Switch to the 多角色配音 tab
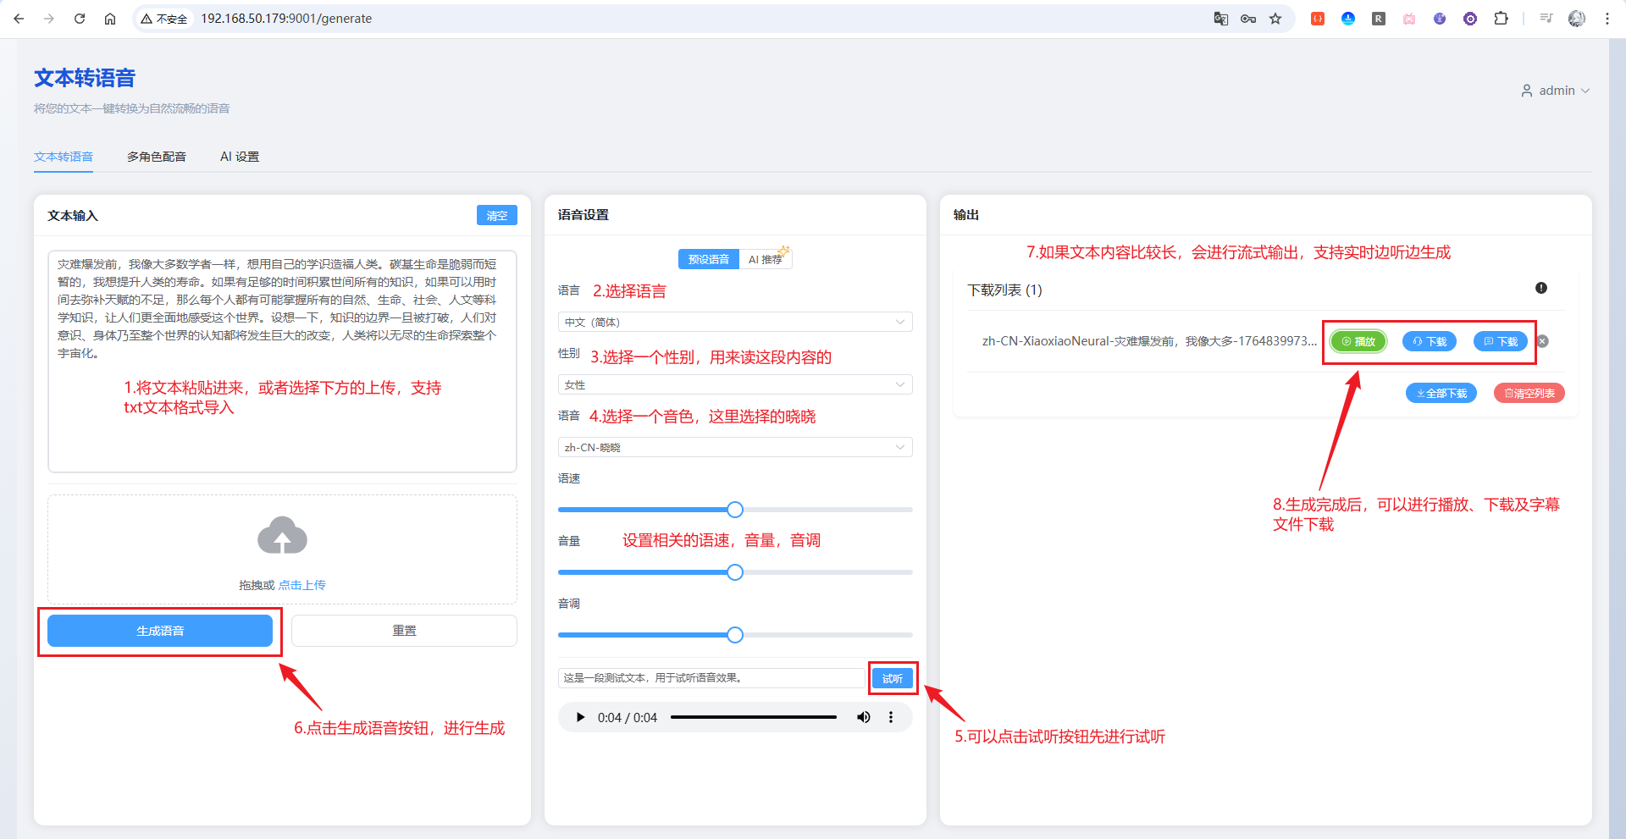1626x839 pixels. point(157,157)
